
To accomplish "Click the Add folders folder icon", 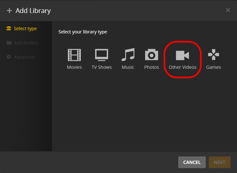I will 9,43.
